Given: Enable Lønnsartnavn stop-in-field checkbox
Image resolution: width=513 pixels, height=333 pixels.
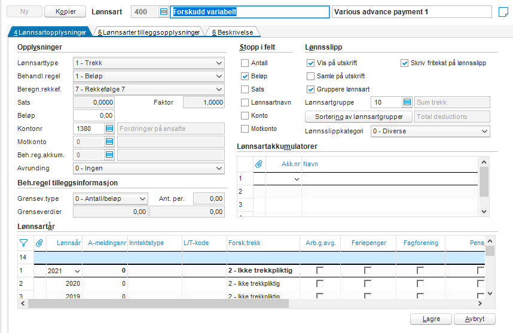Looking at the screenshot, I should point(245,102).
